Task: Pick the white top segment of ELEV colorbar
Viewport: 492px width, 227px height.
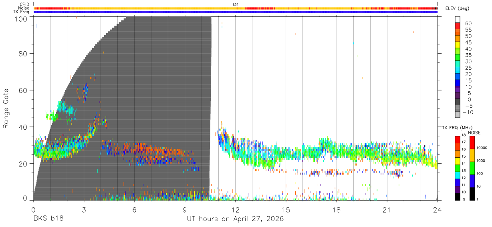Action: pos(458,19)
